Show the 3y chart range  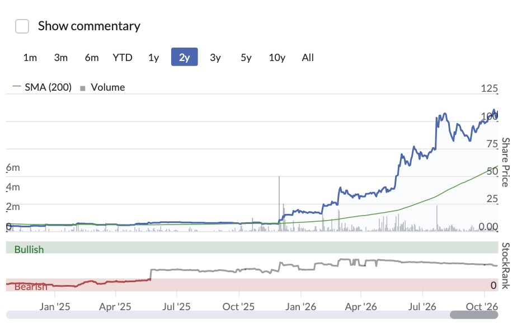pyautogui.click(x=215, y=58)
